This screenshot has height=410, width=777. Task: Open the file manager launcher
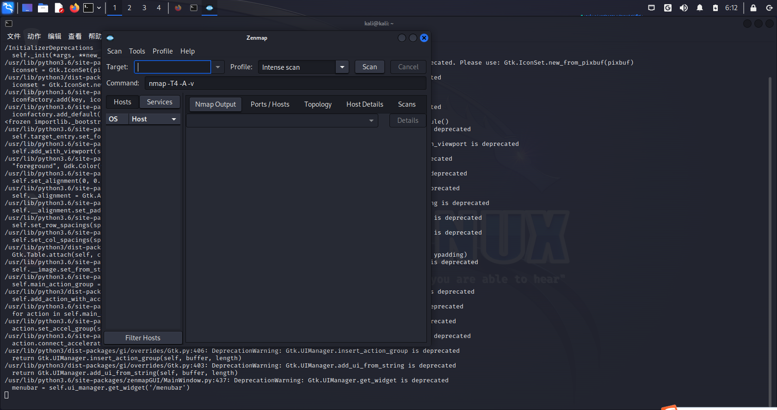pyautogui.click(x=43, y=8)
